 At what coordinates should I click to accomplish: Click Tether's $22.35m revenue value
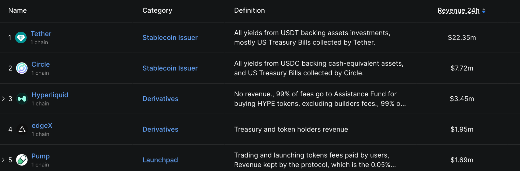[462, 38]
